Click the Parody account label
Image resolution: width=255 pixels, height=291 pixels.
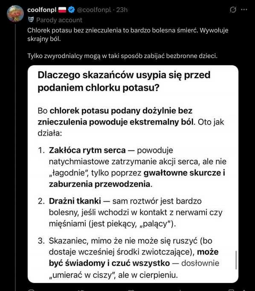tap(59, 20)
